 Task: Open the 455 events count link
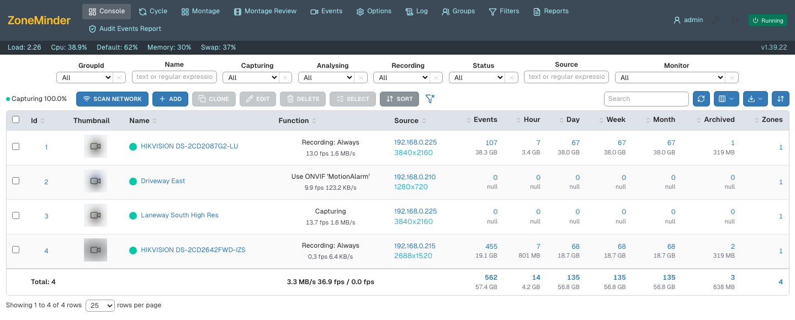tap(491, 246)
